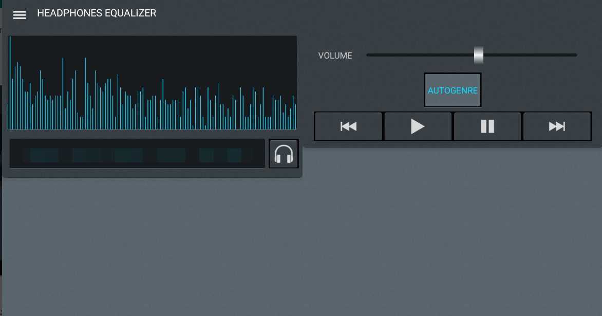Click the volume track just left of the knob
Screen dimensions: 602x316
point(462,55)
